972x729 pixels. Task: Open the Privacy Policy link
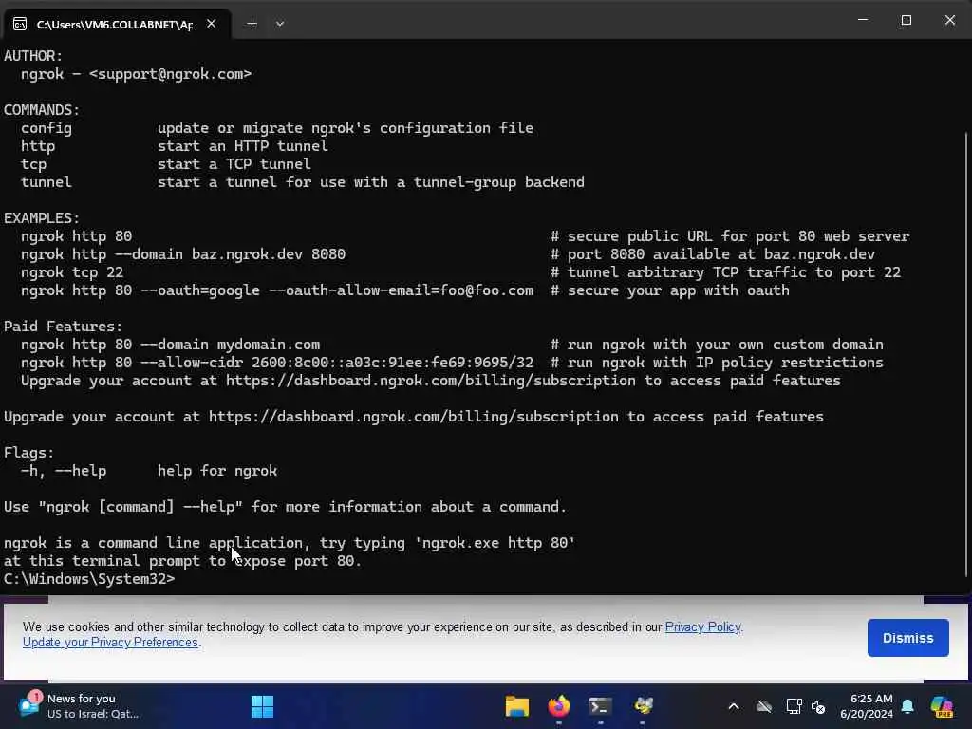pyautogui.click(x=703, y=626)
